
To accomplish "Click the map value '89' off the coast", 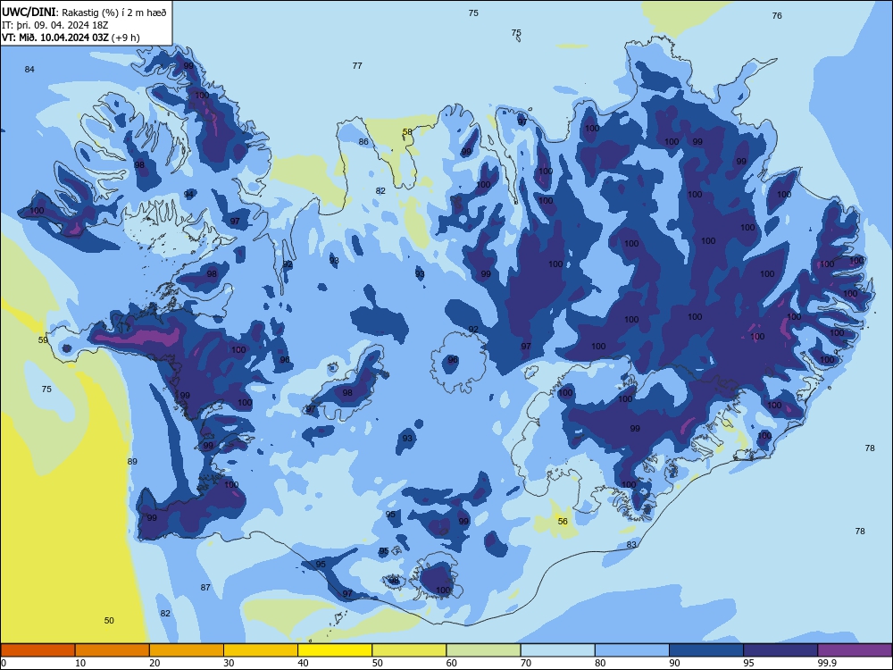I will point(132,462).
